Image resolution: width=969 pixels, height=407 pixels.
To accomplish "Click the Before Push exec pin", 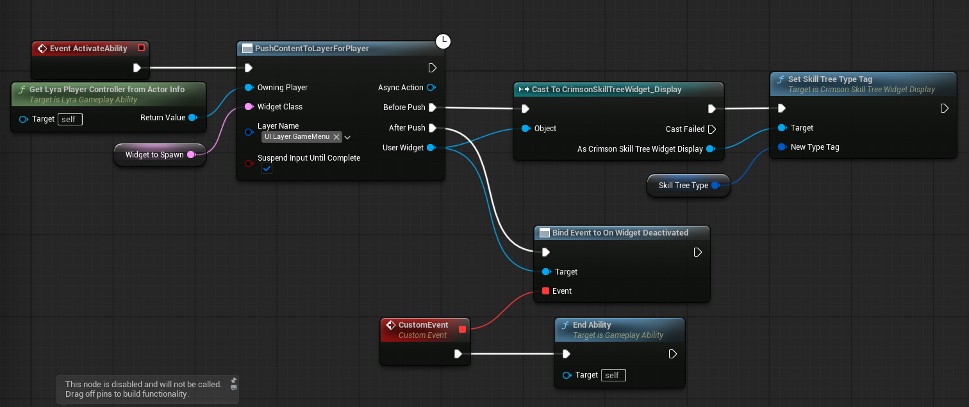I will (432, 108).
